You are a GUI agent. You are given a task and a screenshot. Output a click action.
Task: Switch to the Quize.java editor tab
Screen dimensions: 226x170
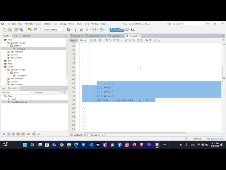point(116,36)
